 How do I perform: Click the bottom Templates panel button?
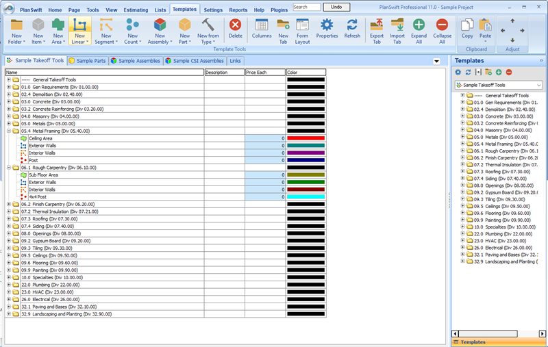pos(499,342)
